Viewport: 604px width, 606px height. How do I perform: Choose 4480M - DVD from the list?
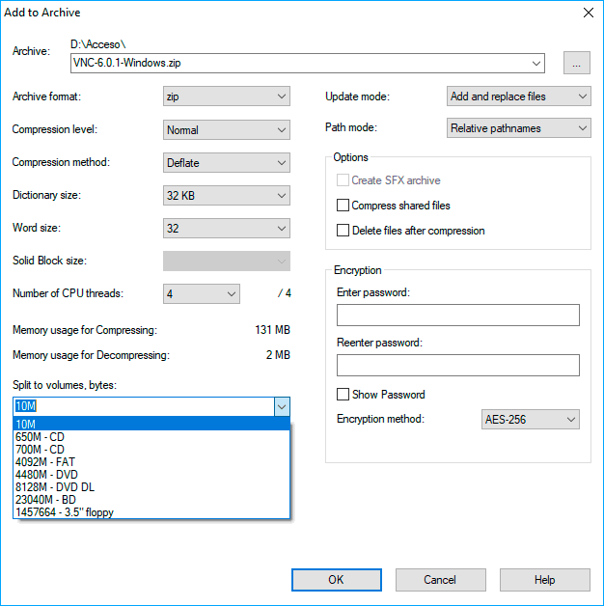click(x=44, y=475)
